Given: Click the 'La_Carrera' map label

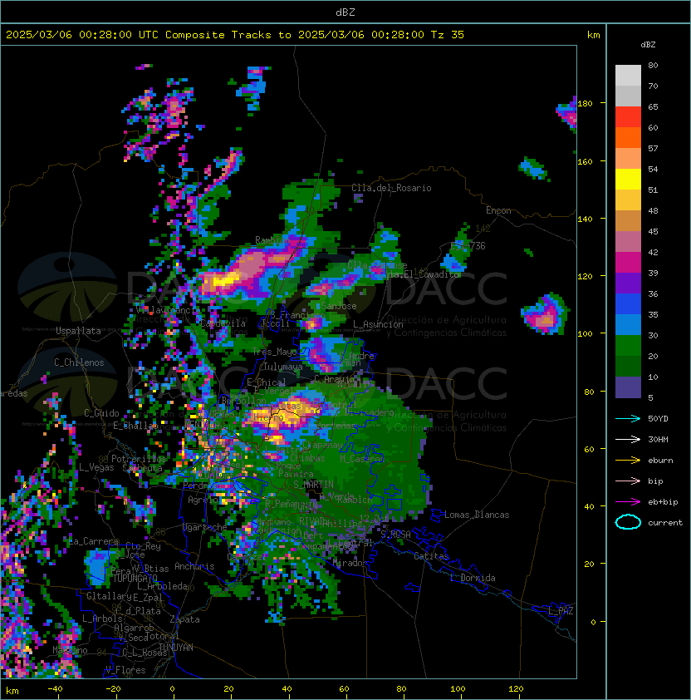Looking at the screenshot, I should pyautogui.click(x=93, y=541).
